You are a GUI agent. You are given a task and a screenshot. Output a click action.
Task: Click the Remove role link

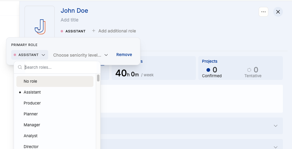tap(124, 55)
